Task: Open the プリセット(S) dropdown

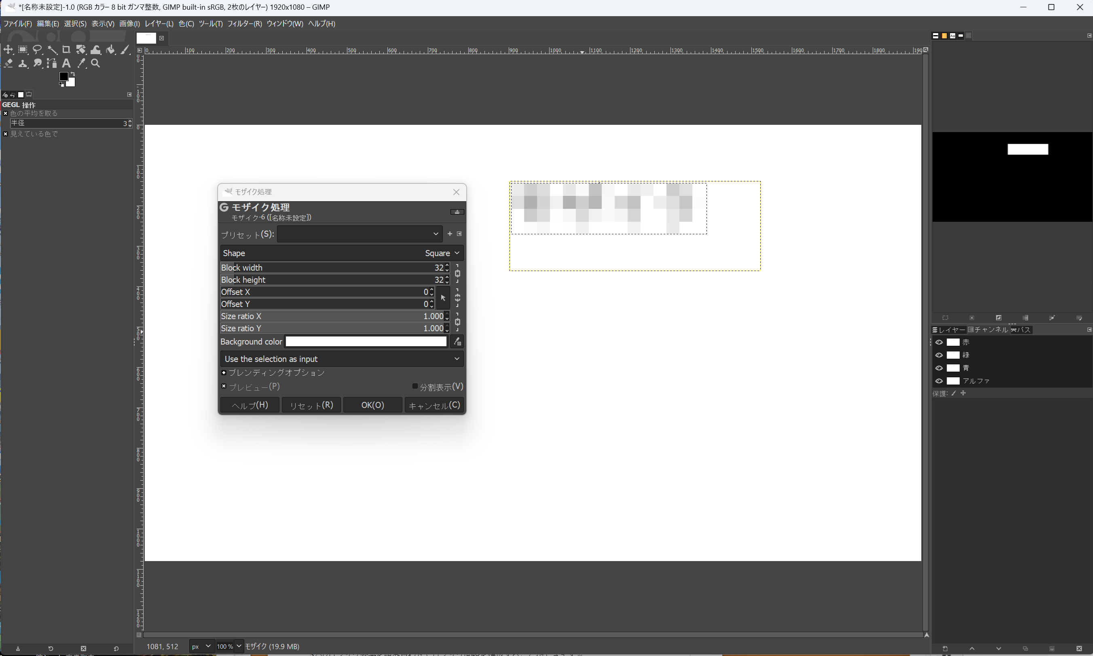Action: 360,234
